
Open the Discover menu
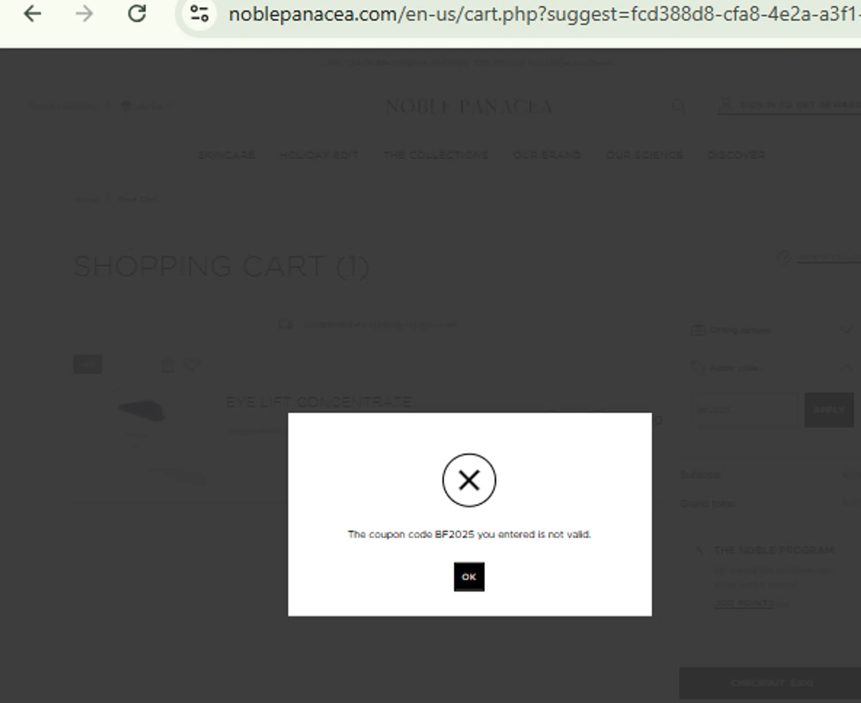(x=736, y=155)
